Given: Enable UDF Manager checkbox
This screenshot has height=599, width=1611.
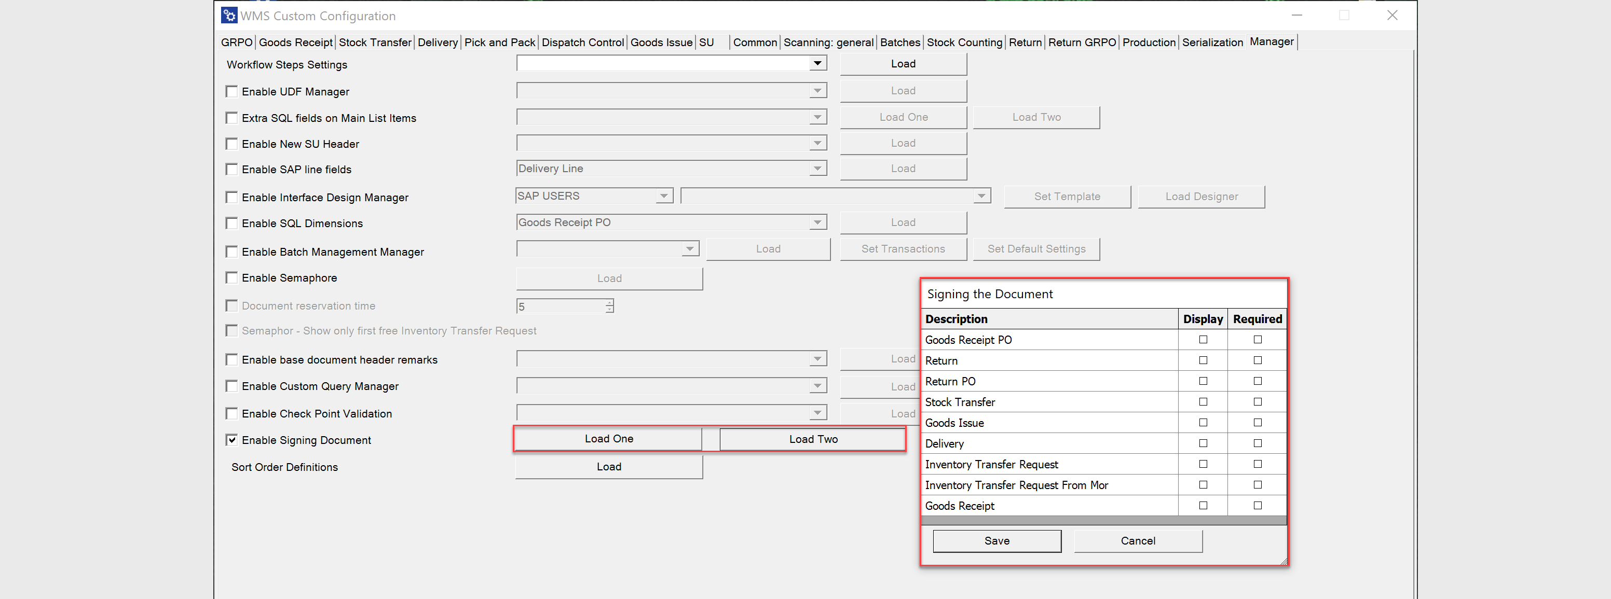Looking at the screenshot, I should (x=231, y=91).
